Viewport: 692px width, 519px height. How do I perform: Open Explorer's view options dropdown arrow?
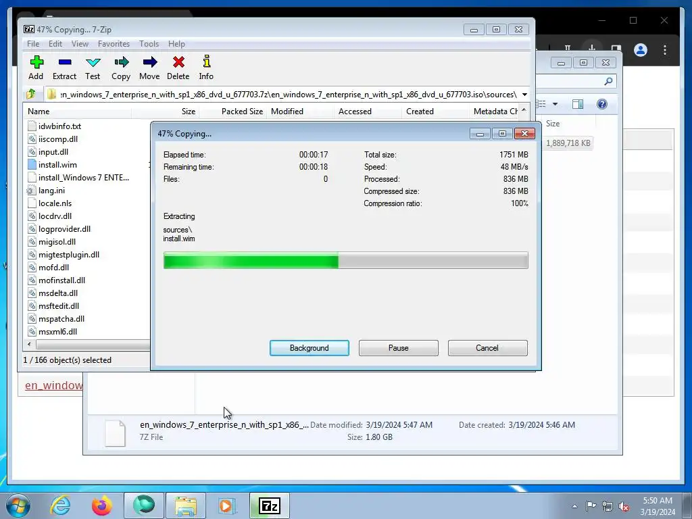click(555, 104)
